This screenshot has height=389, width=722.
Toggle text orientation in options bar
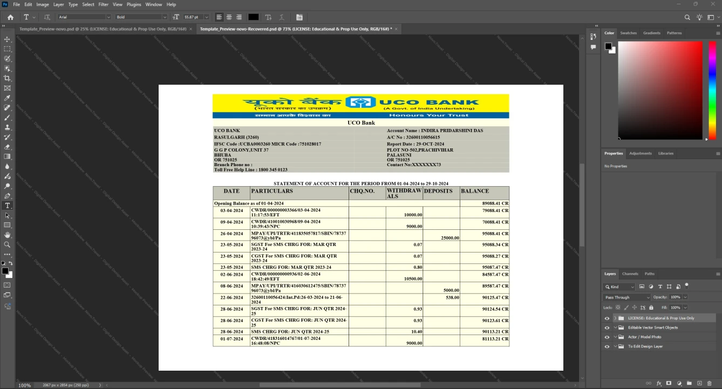47,17
